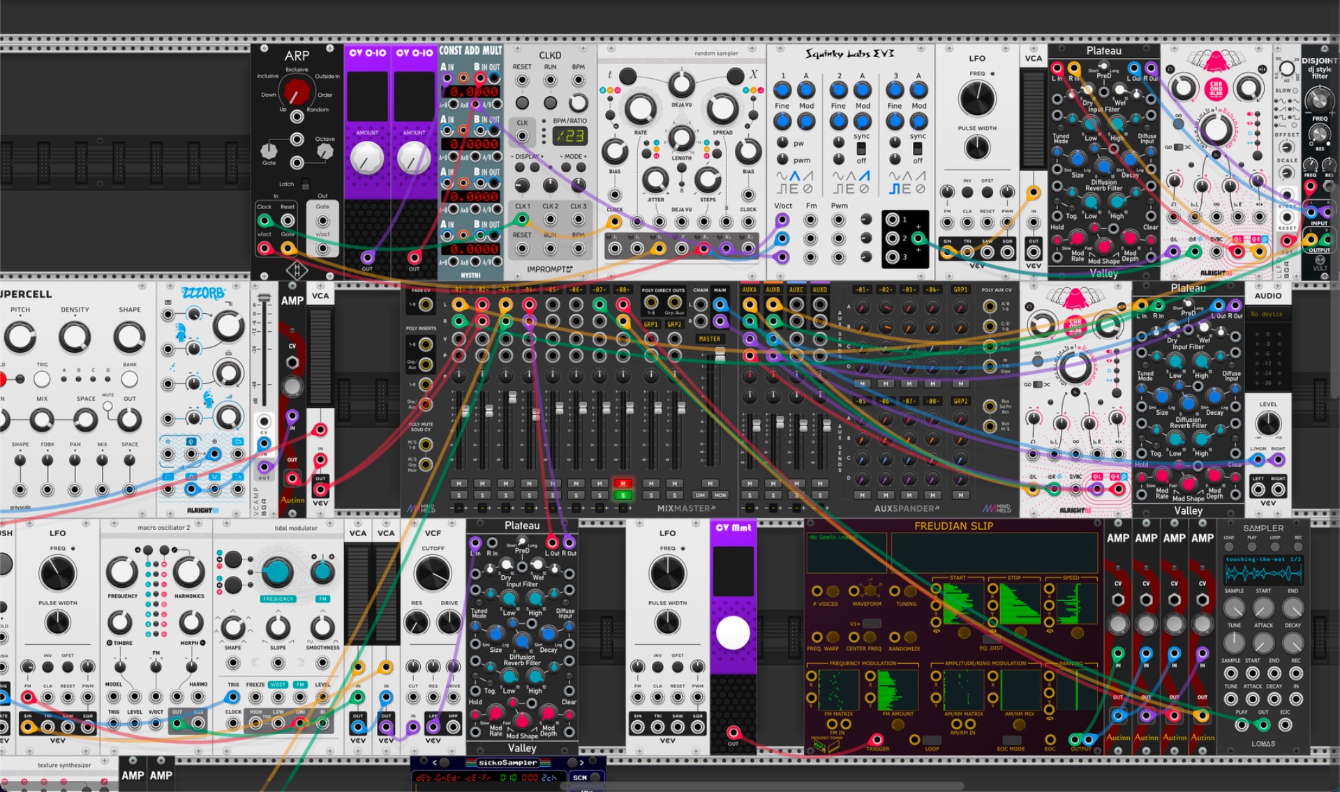
Task: Mute the AUXA return on AuxSpander
Action: point(750,483)
